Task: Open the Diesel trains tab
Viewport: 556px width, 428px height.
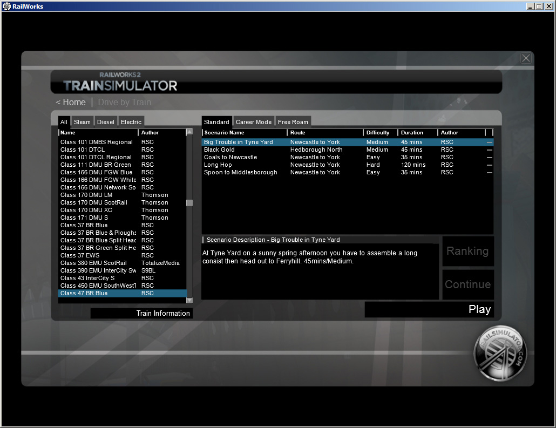Action: (x=106, y=122)
